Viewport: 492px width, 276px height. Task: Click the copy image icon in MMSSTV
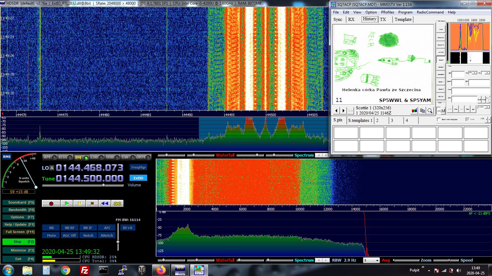[422, 111]
